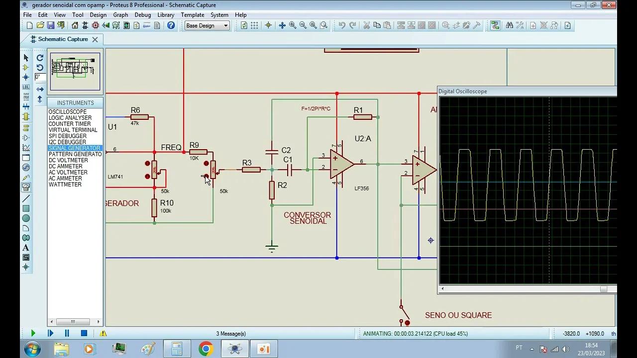Toggle the grid display
Image resolution: width=637 pixels, height=358 pixels.
(254, 25)
